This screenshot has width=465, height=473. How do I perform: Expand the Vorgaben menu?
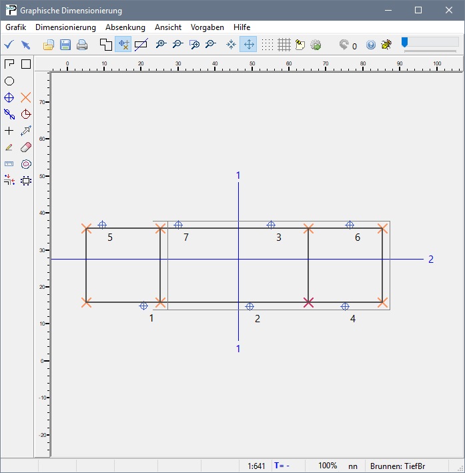(207, 27)
